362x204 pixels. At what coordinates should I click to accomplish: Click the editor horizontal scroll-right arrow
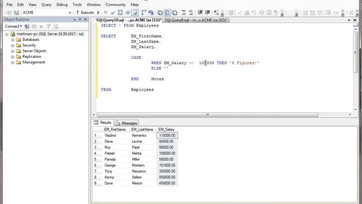[x=350, y=114]
